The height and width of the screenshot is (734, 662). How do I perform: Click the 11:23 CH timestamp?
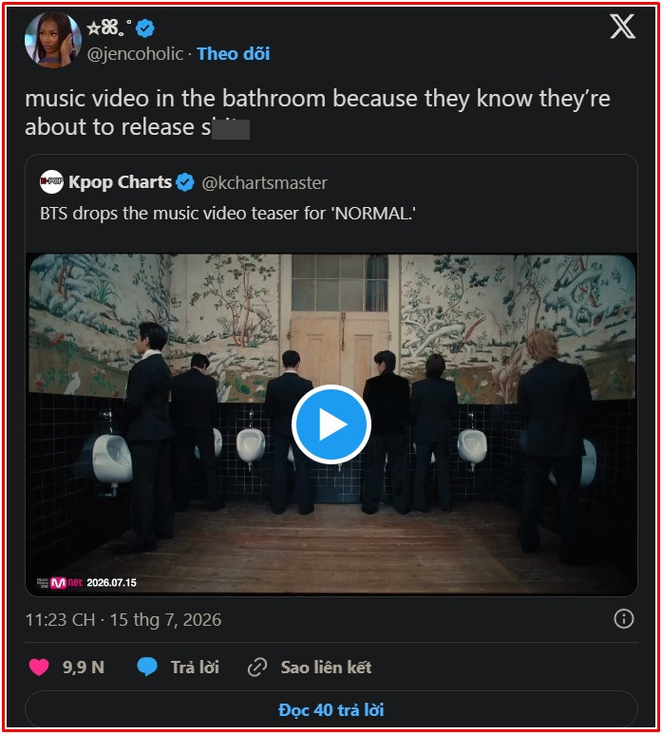(x=60, y=620)
